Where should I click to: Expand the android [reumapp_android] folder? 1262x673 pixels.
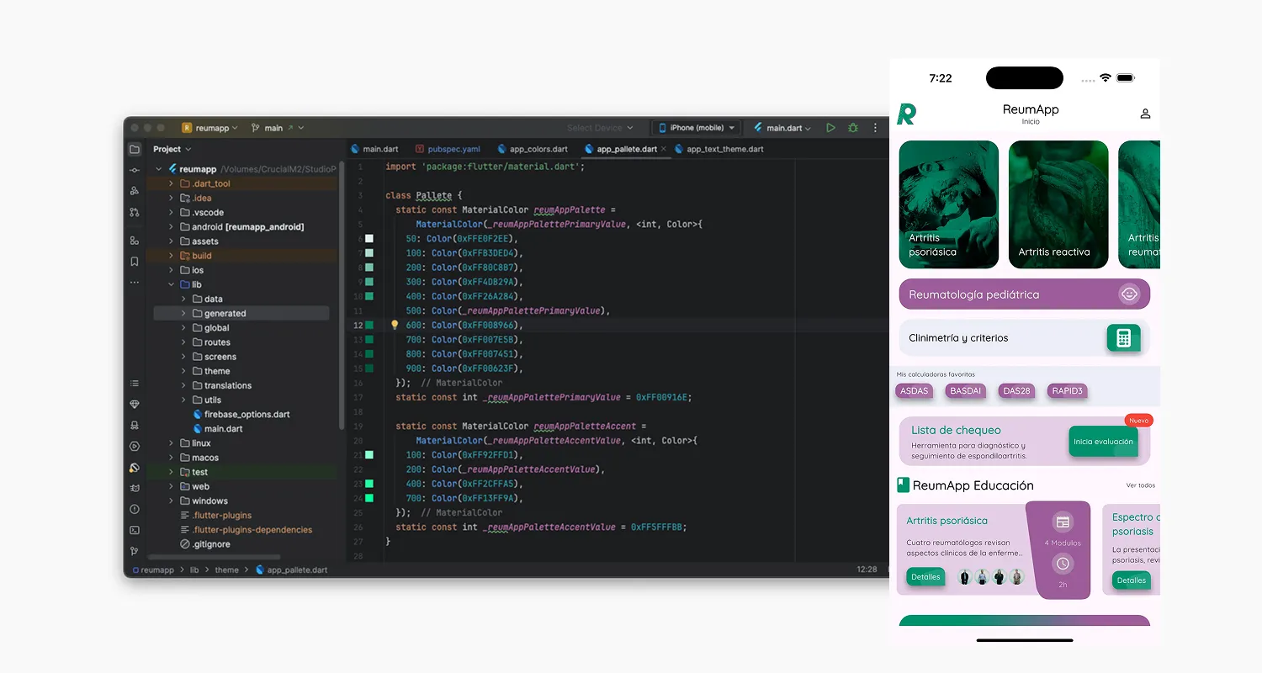(172, 227)
